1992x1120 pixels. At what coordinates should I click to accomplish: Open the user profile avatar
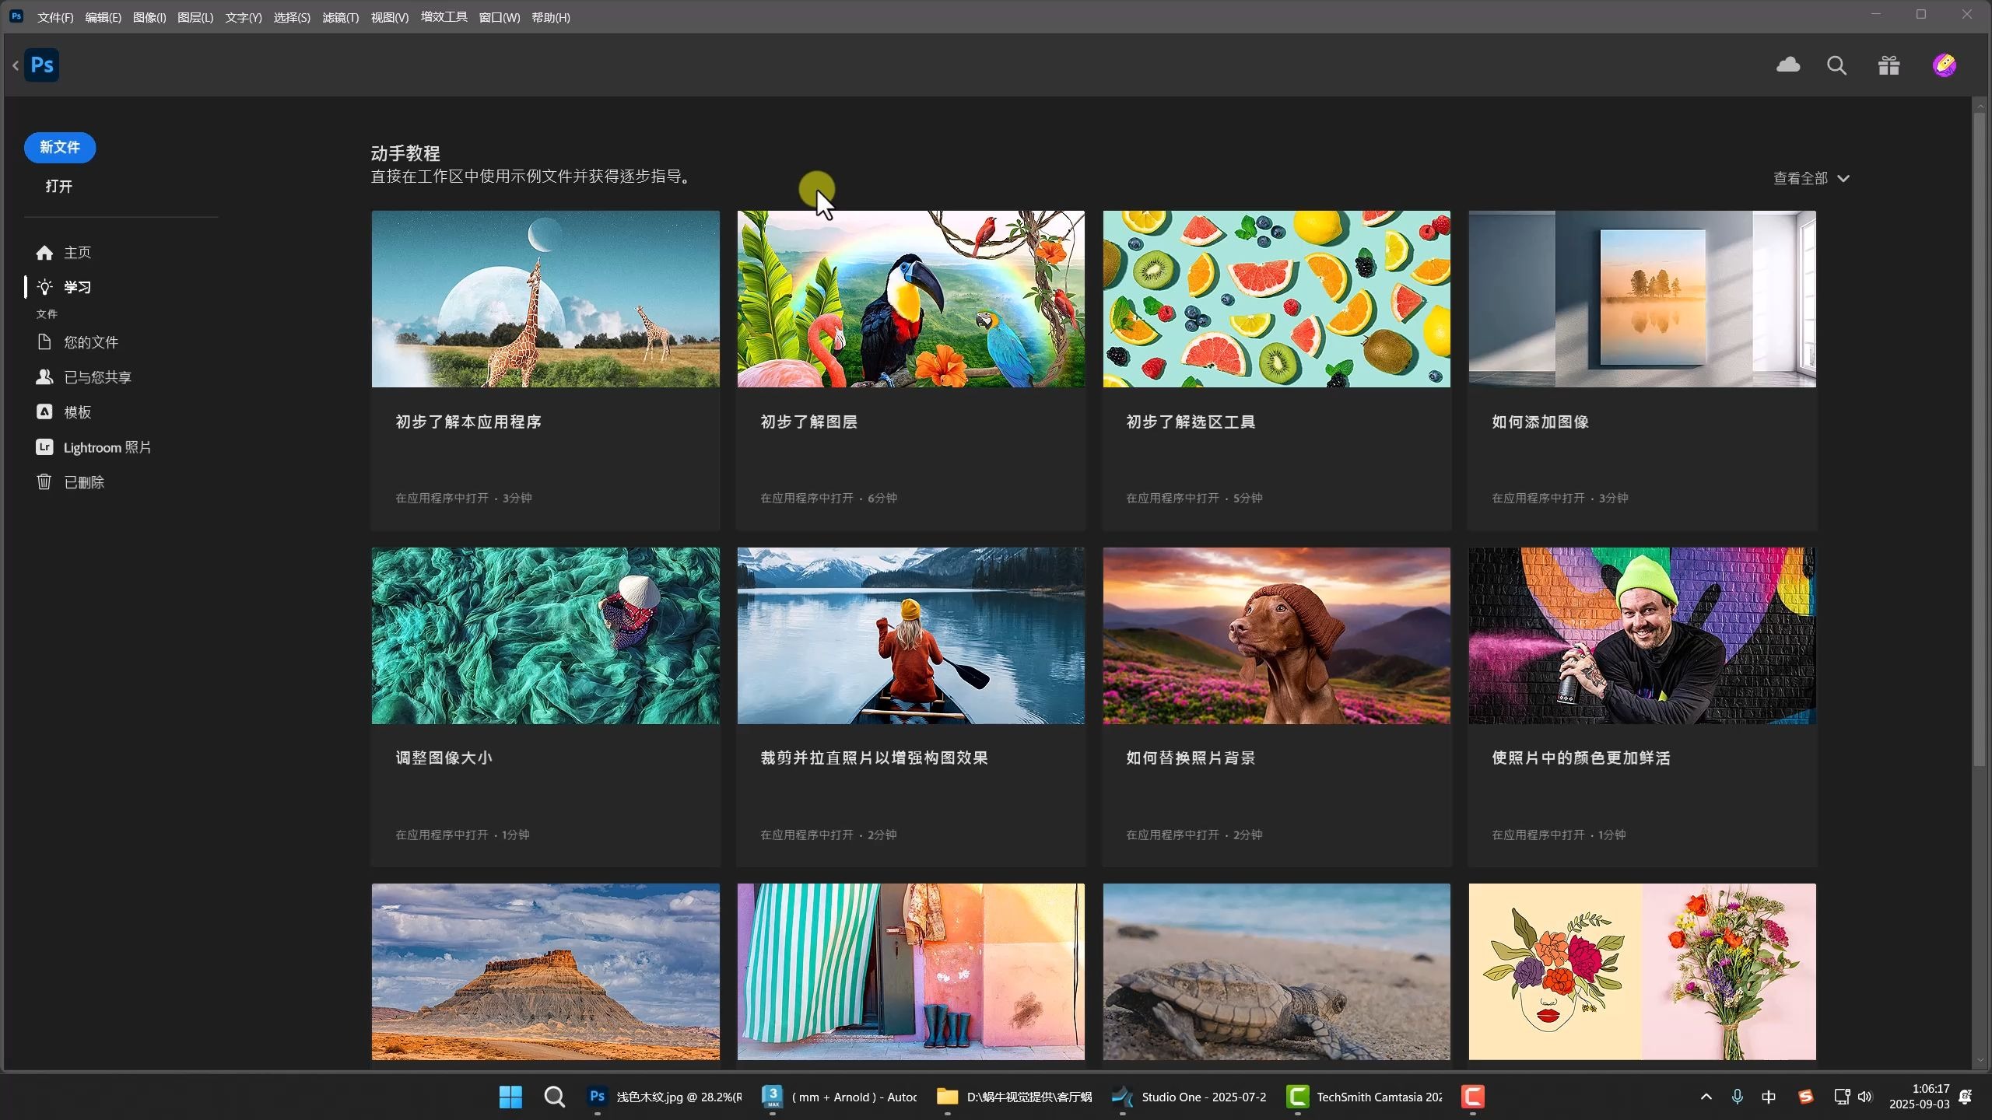click(1944, 65)
